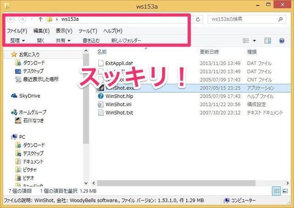
Task: Click the Up directory arrow icon
Action: [40, 19]
